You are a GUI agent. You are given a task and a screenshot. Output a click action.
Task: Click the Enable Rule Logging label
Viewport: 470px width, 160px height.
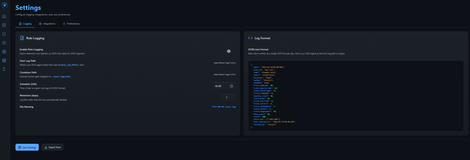(x=31, y=50)
